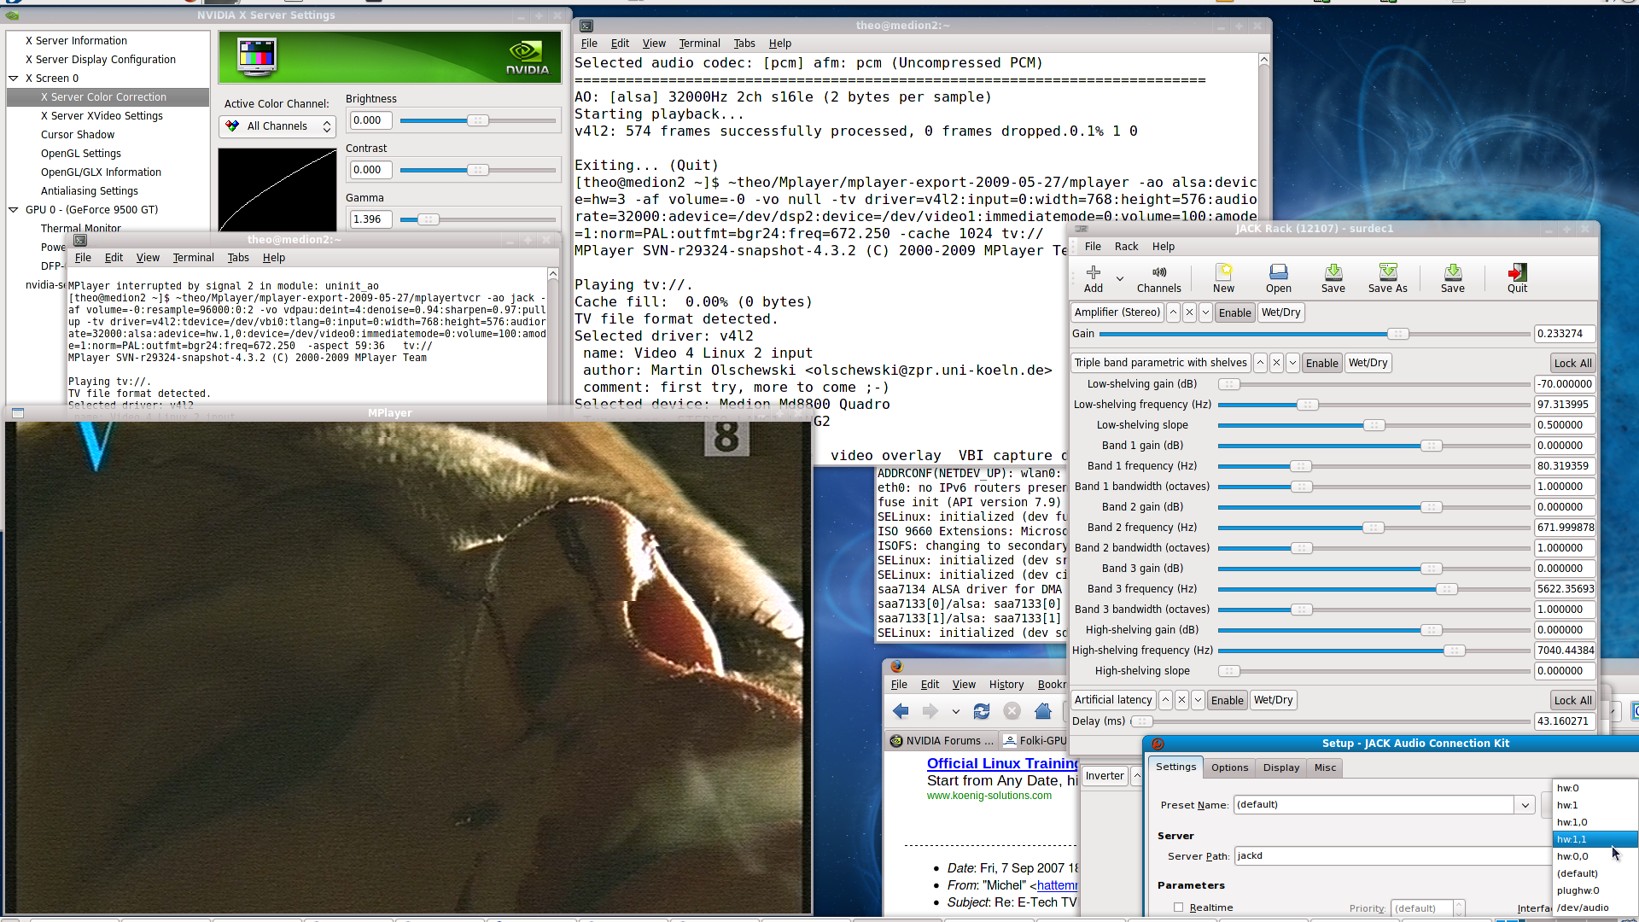Toggle Enable for Triple band parametric plugin
This screenshot has height=922, width=1639.
point(1321,363)
